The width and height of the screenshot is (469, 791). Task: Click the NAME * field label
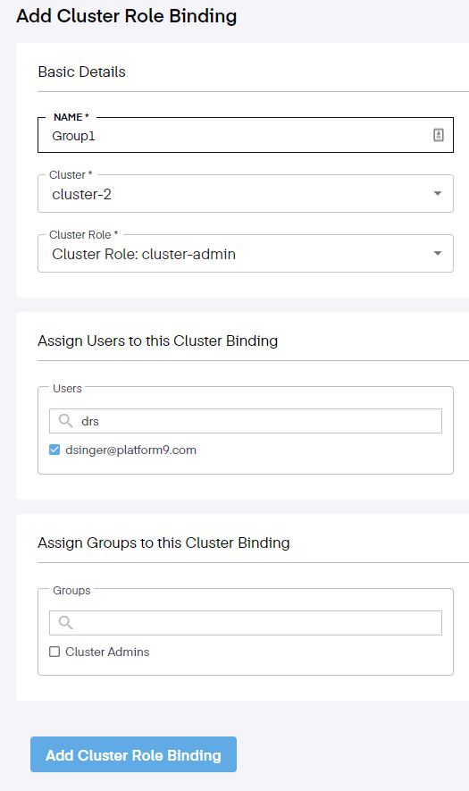(71, 117)
